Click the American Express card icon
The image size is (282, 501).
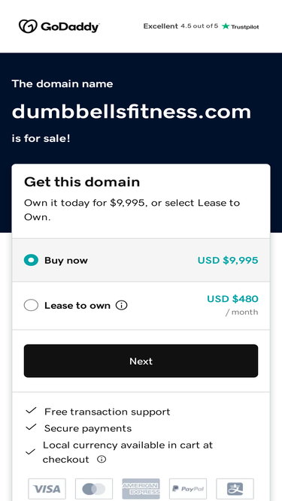point(141,488)
